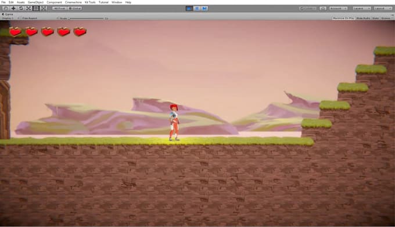Click the first heart health icon
Screen dimensions: 395x227
15,32
